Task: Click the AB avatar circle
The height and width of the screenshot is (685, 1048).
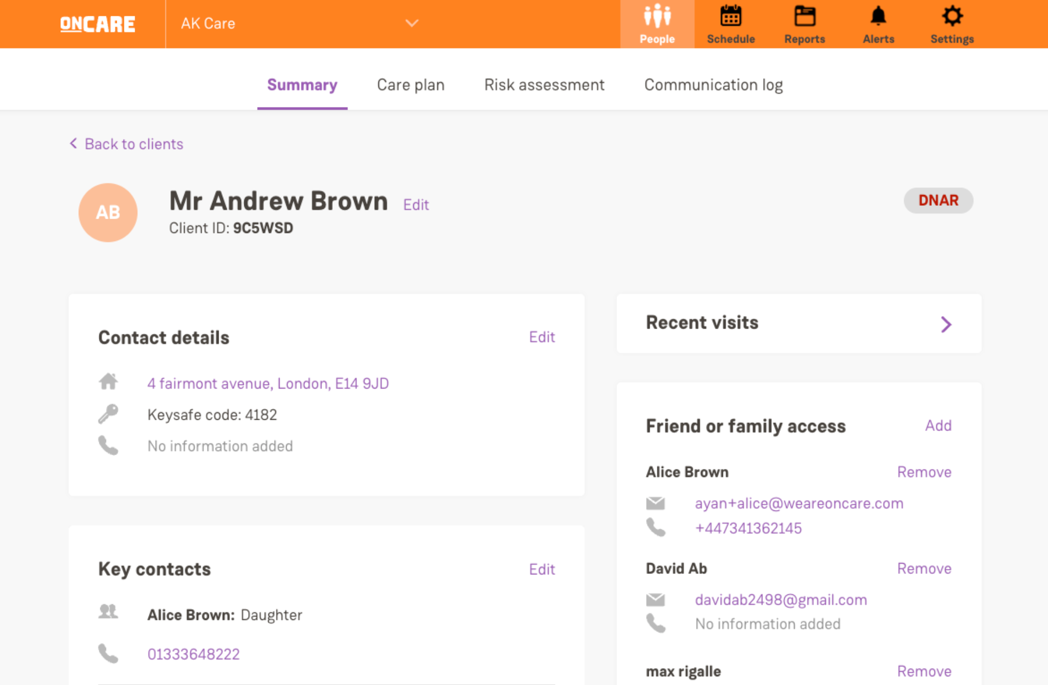Action: click(x=108, y=212)
